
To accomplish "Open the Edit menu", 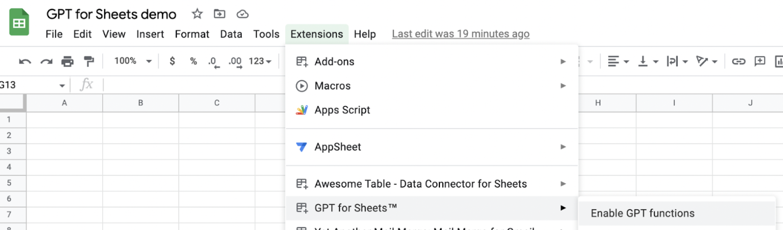I will 82,34.
